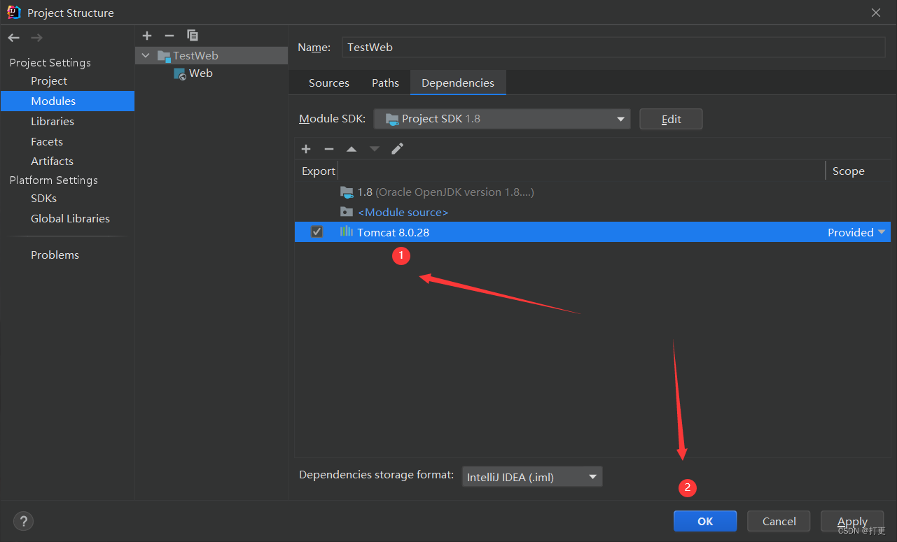The height and width of the screenshot is (542, 897).
Task: Click the OK button
Action: (705, 521)
